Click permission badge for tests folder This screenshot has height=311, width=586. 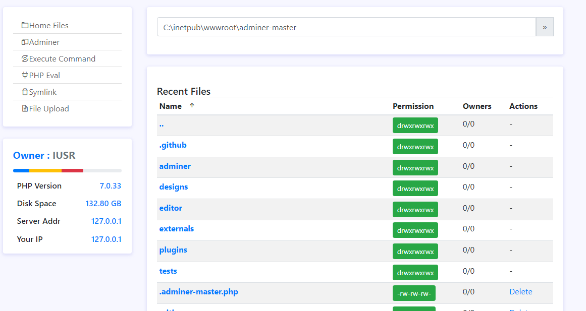415,273
